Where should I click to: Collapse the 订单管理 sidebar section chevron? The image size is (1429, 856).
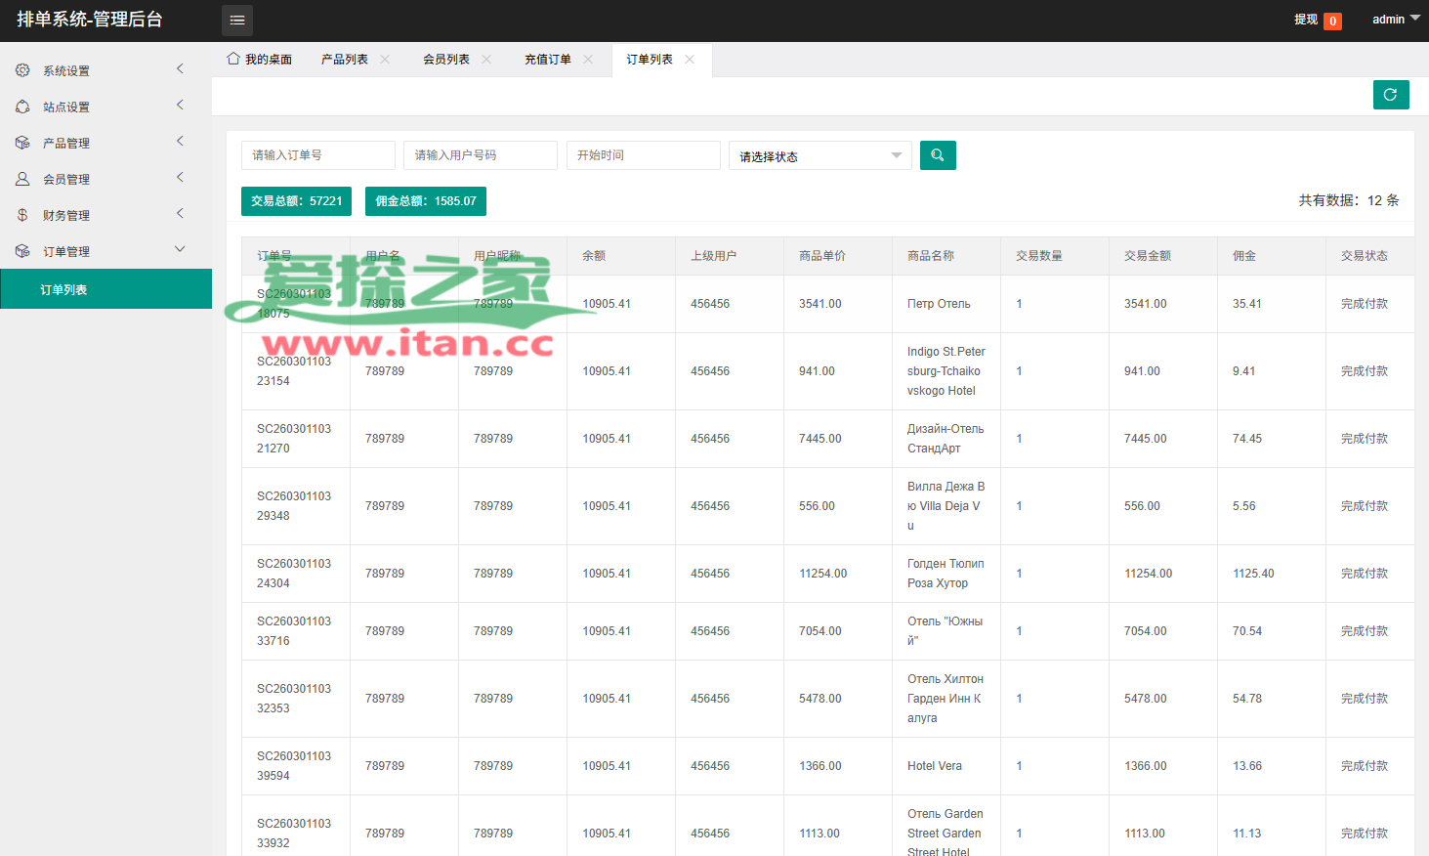[180, 249]
